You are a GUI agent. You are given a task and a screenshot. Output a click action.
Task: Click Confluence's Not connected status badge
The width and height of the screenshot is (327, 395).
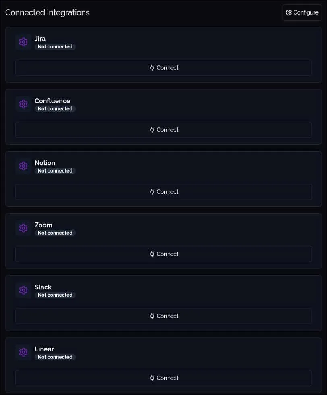pyautogui.click(x=55, y=109)
